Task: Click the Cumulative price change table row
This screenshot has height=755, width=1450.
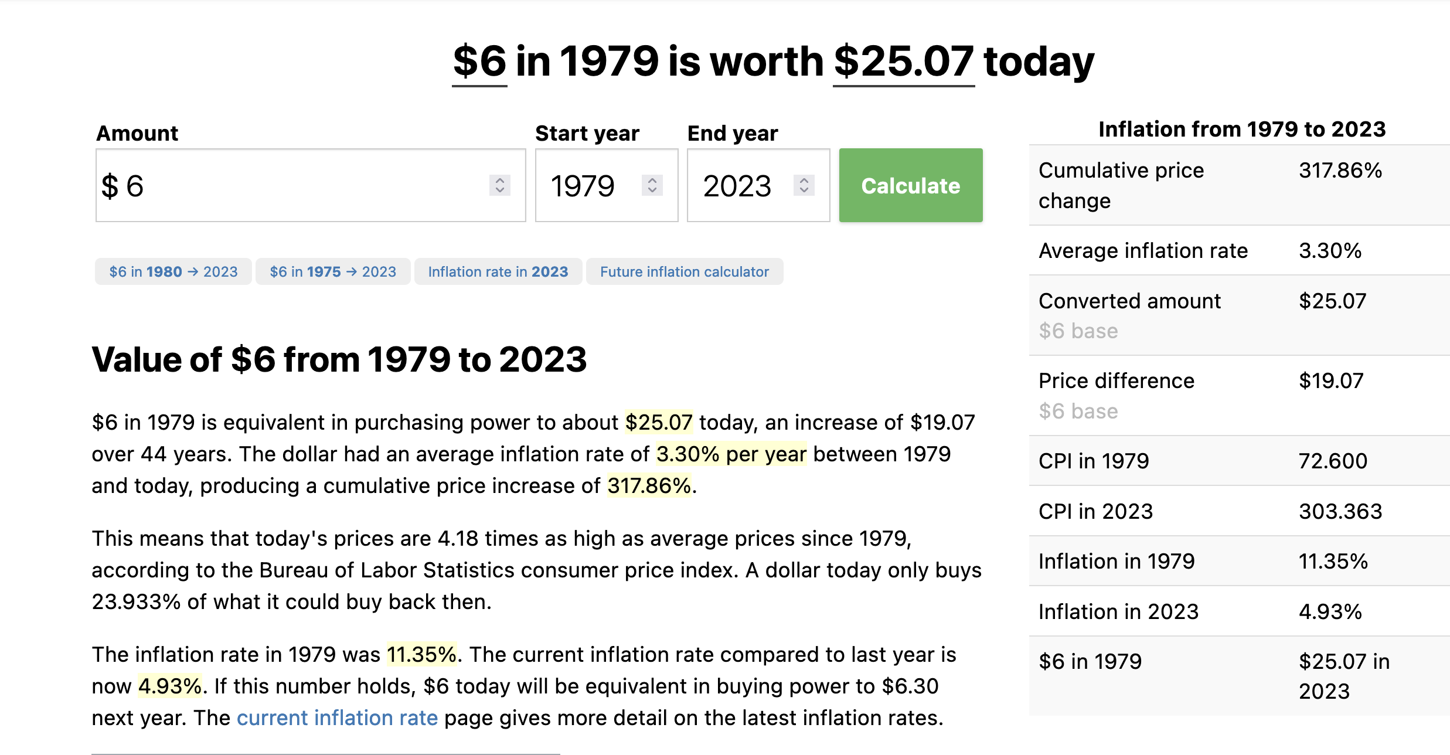Action: (1239, 185)
